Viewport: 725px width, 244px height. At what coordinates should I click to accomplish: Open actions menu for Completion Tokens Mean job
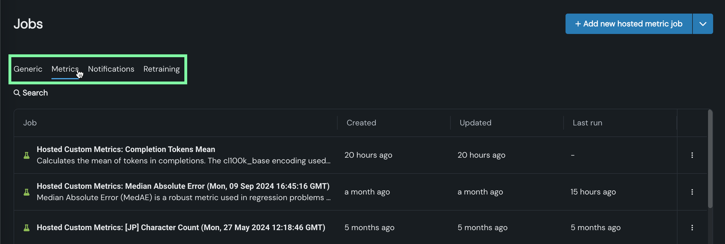[x=692, y=155]
